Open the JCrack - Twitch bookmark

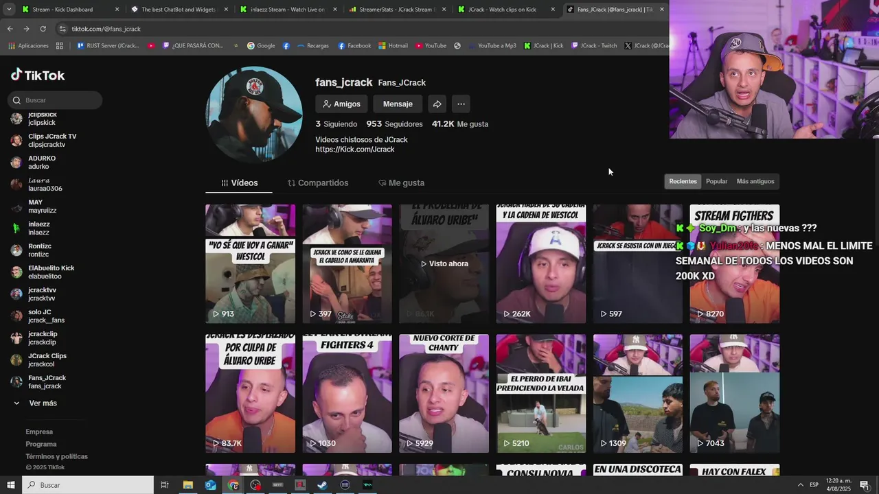coord(594,46)
